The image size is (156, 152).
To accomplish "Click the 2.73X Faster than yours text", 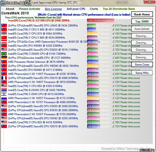I will point(126,126).
